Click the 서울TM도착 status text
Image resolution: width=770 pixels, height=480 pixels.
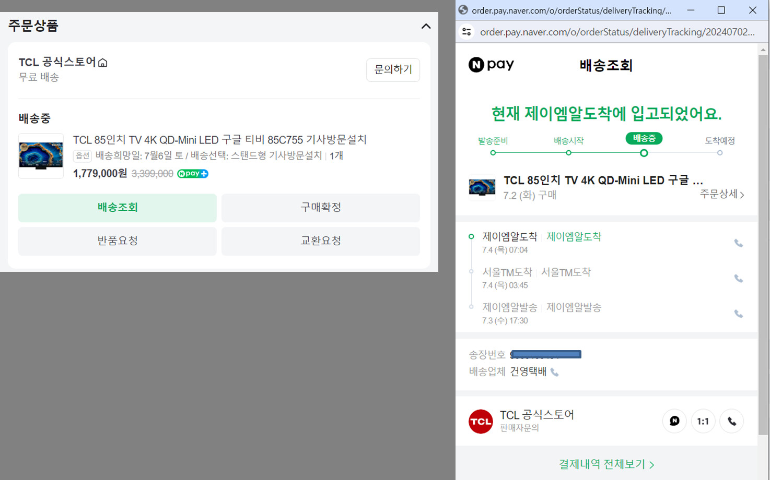(x=566, y=272)
